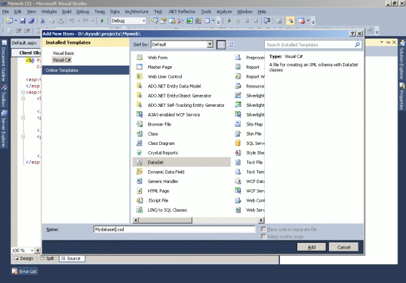Screen dimensions: 406x283
Task: Open the Architecture menu
Action: click(x=136, y=12)
